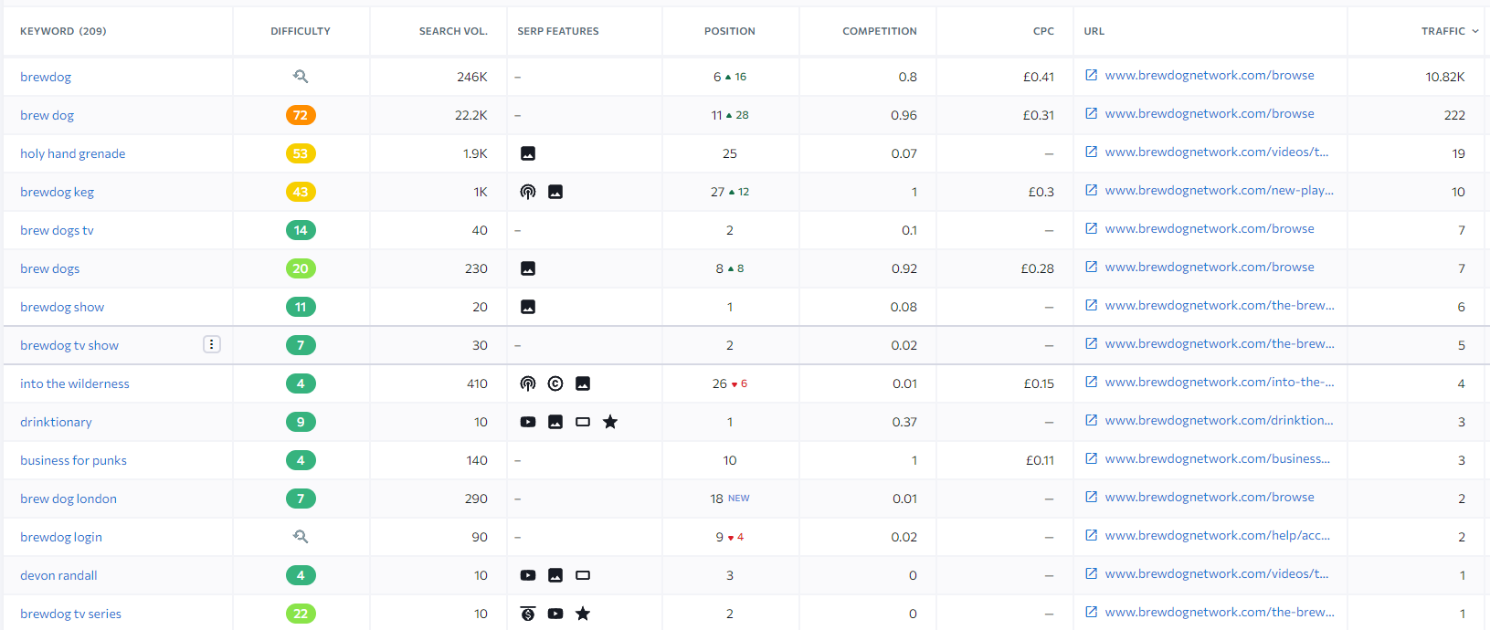Open external link icon for brew dogs tv row

click(1091, 228)
